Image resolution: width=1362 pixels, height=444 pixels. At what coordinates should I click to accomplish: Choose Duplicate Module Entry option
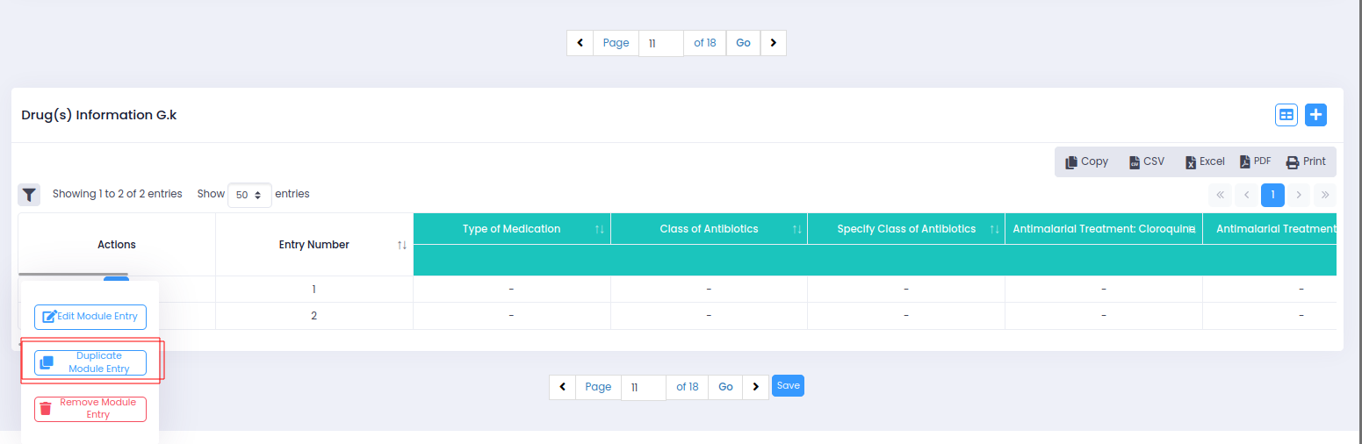90,362
